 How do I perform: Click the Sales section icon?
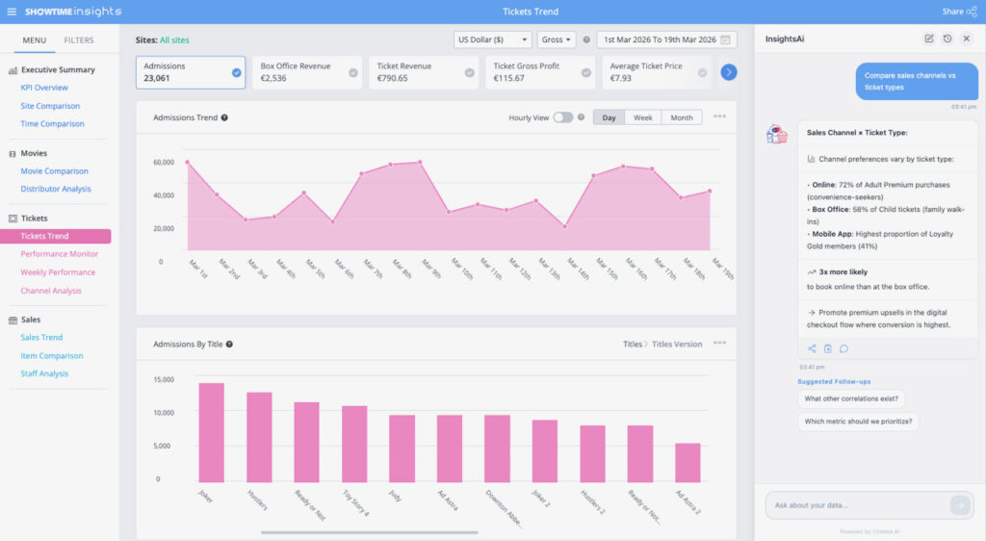(13, 320)
